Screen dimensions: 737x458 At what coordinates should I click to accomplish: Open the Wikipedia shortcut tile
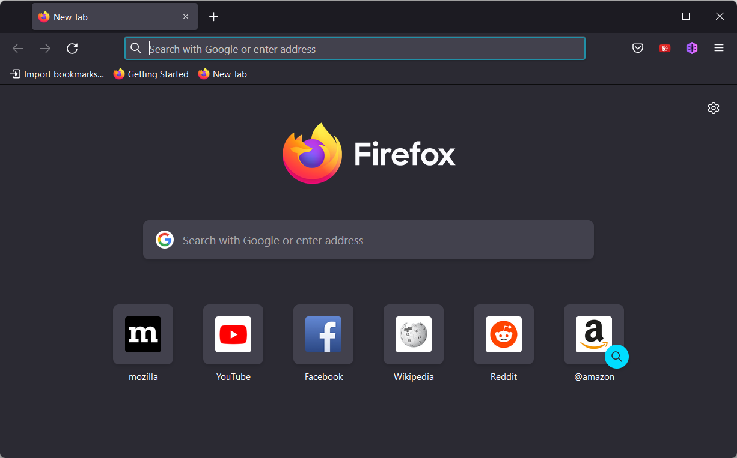click(414, 334)
